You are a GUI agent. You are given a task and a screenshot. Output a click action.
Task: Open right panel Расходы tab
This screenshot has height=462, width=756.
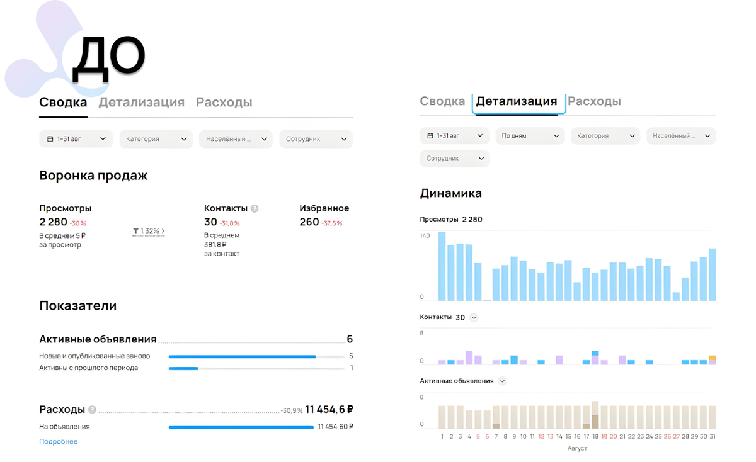click(x=595, y=101)
